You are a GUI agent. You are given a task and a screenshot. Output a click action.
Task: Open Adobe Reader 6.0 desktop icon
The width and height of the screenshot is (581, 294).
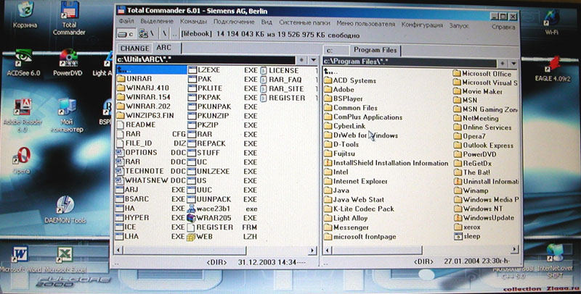[x=23, y=116]
